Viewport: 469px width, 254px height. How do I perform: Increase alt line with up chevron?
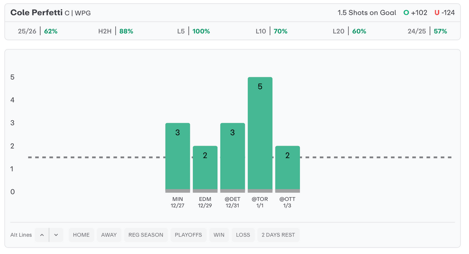pos(42,235)
